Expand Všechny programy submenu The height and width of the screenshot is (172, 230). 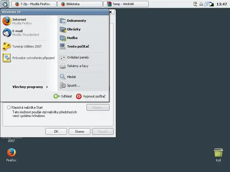point(30,87)
